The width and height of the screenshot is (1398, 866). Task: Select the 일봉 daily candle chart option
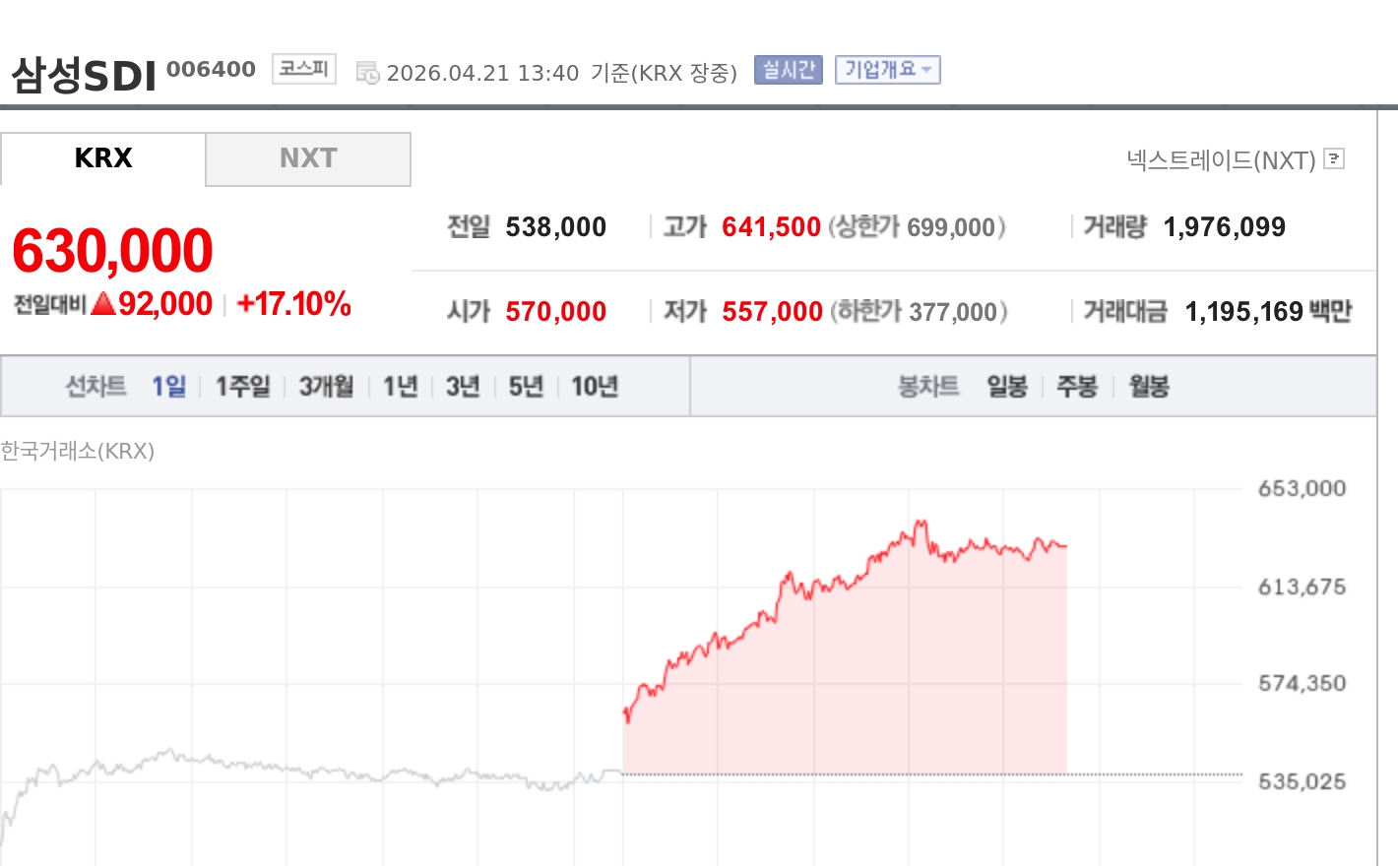click(x=1006, y=387)
